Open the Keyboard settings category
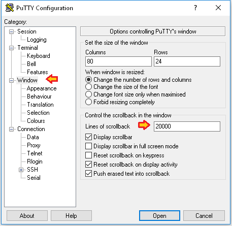Image resolution: width=232 pixels, height=226 pixels. coord(39,56)
